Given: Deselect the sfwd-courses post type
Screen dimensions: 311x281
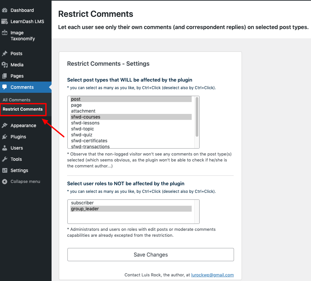Looking at the screenshot, I should point(86,117).
